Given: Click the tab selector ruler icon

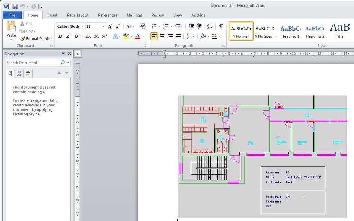Looking at the screenshot, I should [x=78, y=54].
